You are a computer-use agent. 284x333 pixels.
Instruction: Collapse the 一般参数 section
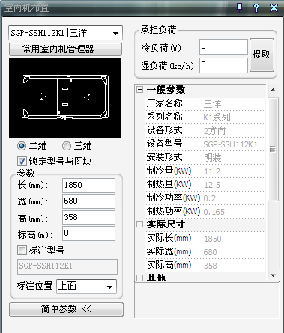(140, 89)
